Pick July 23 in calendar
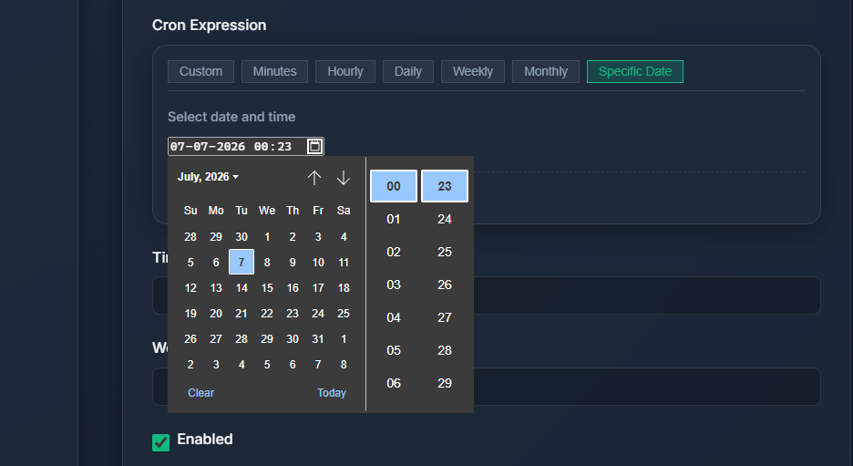The width and height of the screenshot is (853, 466). (293, 313)
